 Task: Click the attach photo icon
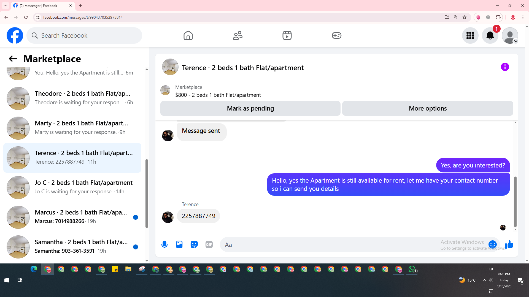pos(179,244)
